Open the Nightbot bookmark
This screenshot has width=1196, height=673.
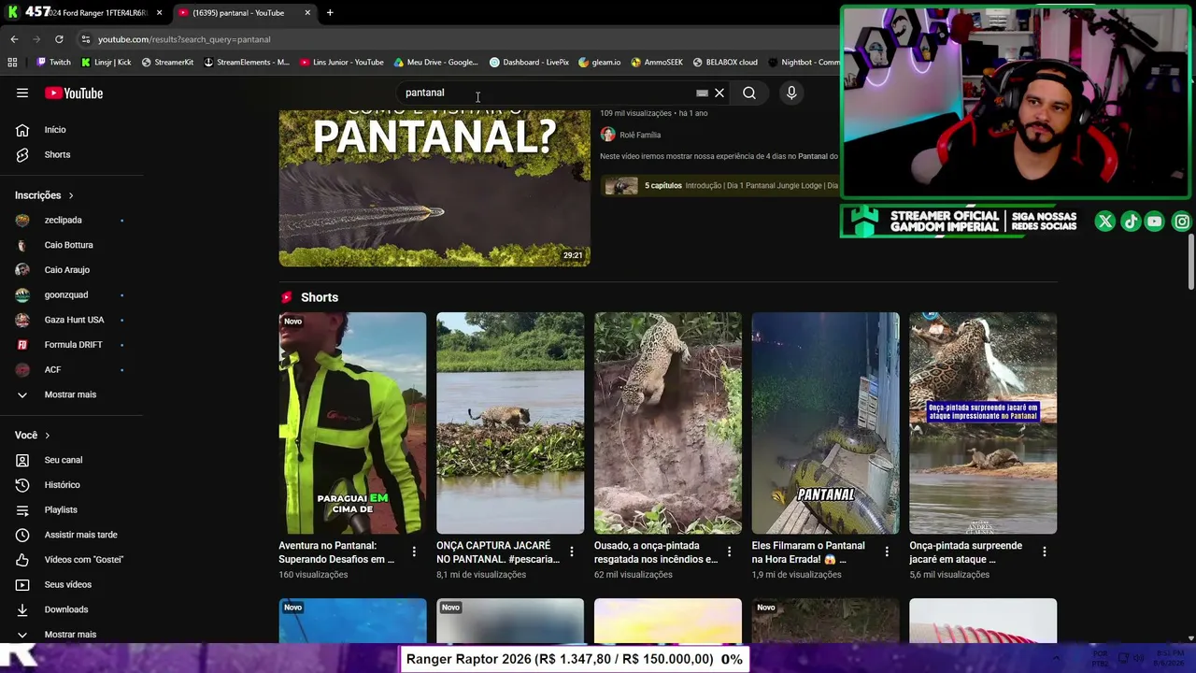(804, 63)
